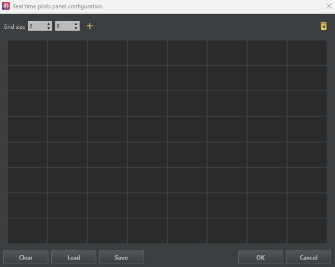Select the top-right grid cell
The width and height of the screenshot is (335, 267).
[307, 53]
